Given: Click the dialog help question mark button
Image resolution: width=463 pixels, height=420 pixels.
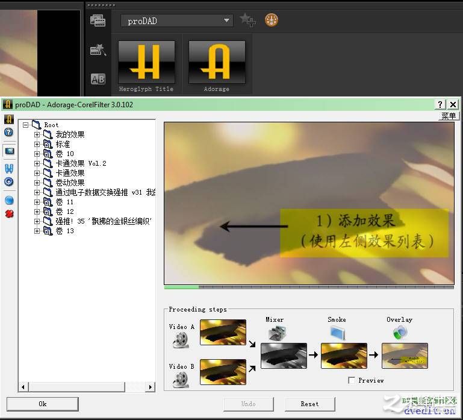Looking at the screenshot, I should click(440, 104).
